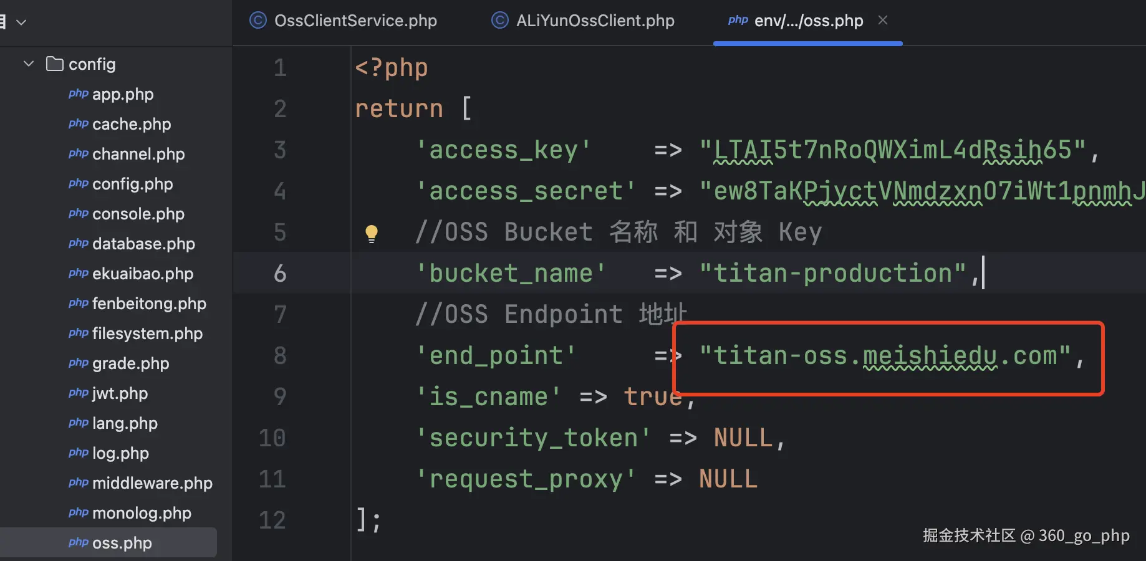Place cursor in the end_point value string
Viewport: 1146px width, 561px height.
pyautogui.click(x=885, y=356)
